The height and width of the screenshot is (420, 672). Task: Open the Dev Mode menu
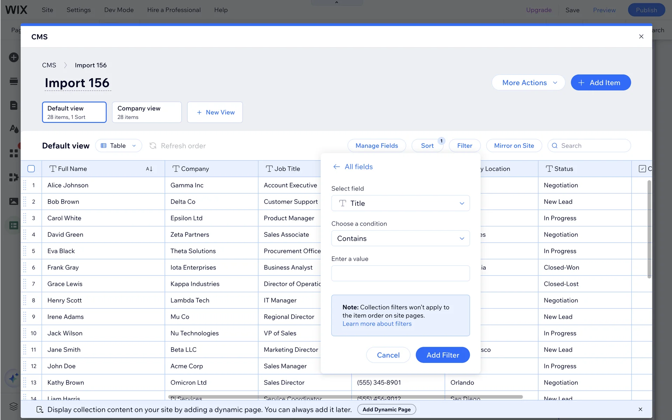pos(119,10)
